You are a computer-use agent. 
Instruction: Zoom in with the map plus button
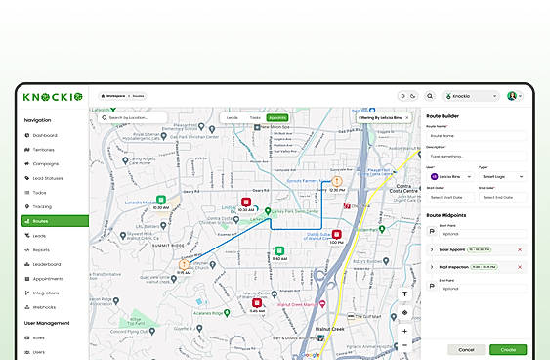404,331
